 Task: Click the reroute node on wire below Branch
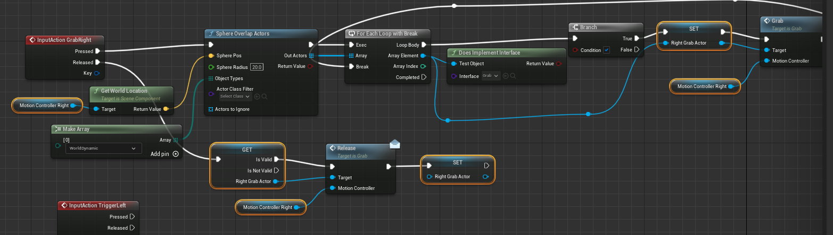tap(588, 114)
